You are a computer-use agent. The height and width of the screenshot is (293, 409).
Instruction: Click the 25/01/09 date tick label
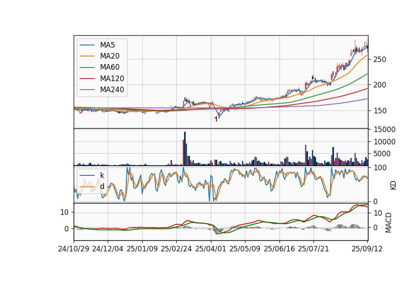[x=142, y=249]
